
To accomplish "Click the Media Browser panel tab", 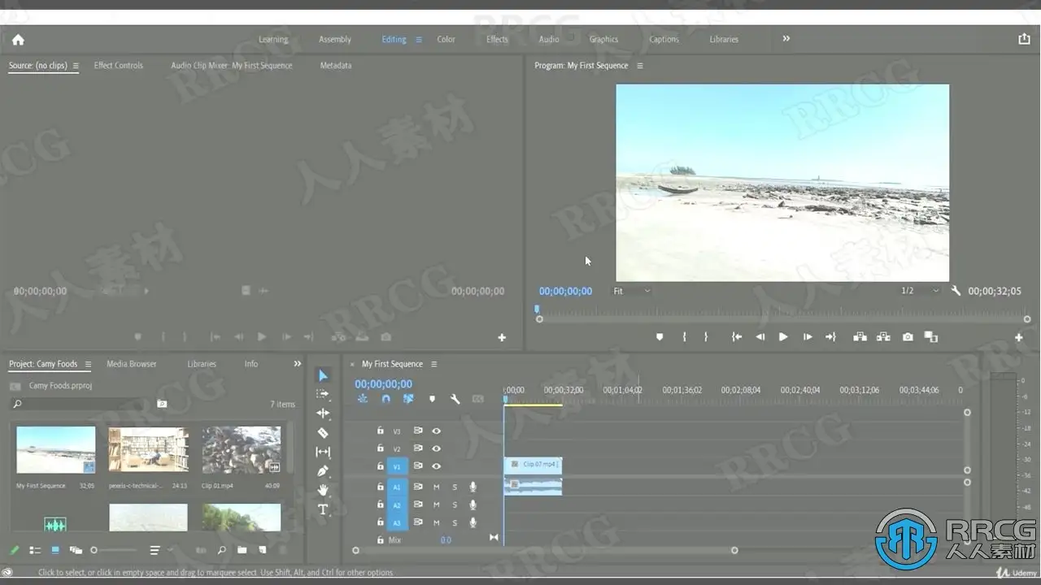I will pyautogui.click(x=131, y=364).
